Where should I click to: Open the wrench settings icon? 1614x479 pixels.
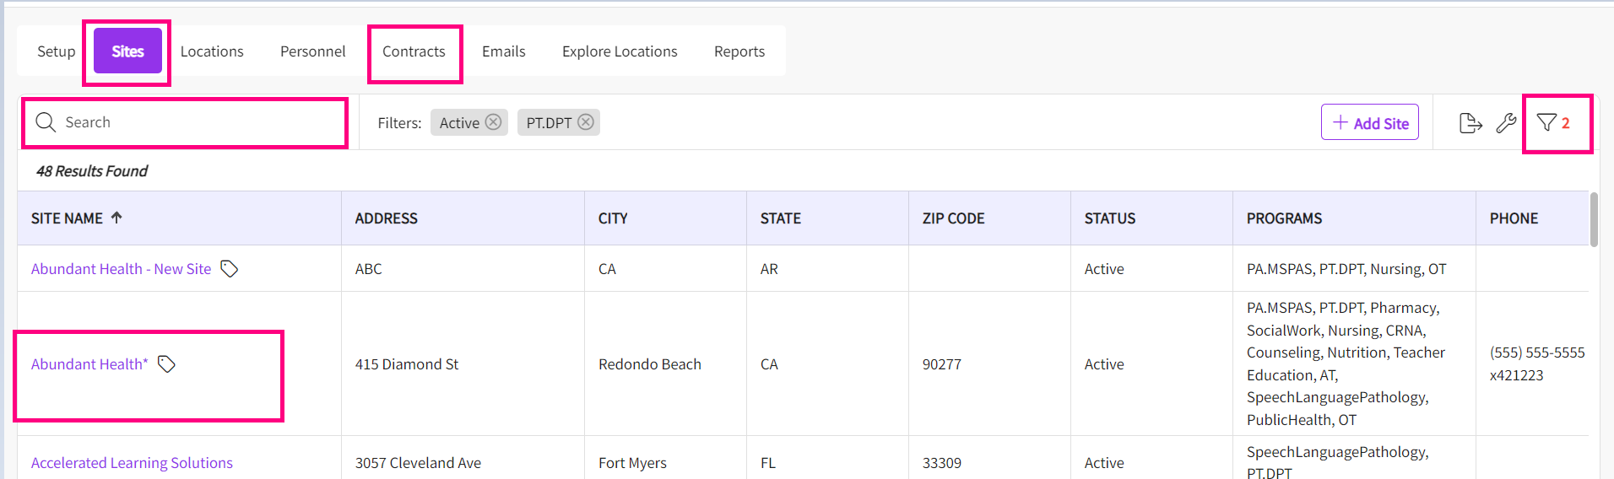(x=1506, y=123)
